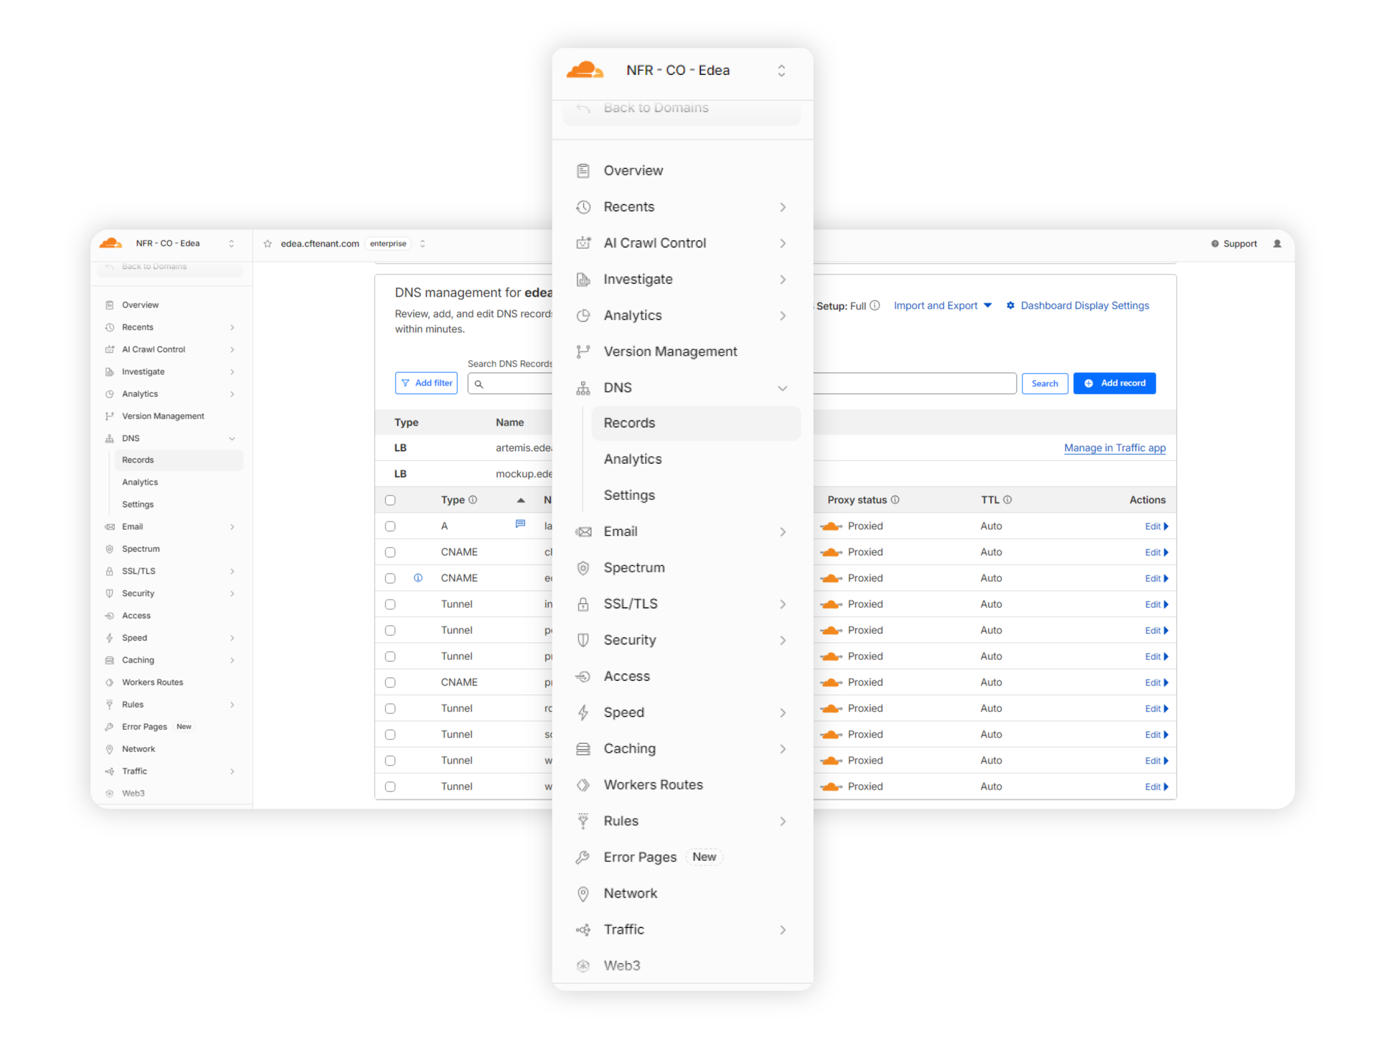This screenshot has height=1038, width=1385.
Task: Click Speed lightning icon in enlarged sidebar
Action: coord(583,713)
